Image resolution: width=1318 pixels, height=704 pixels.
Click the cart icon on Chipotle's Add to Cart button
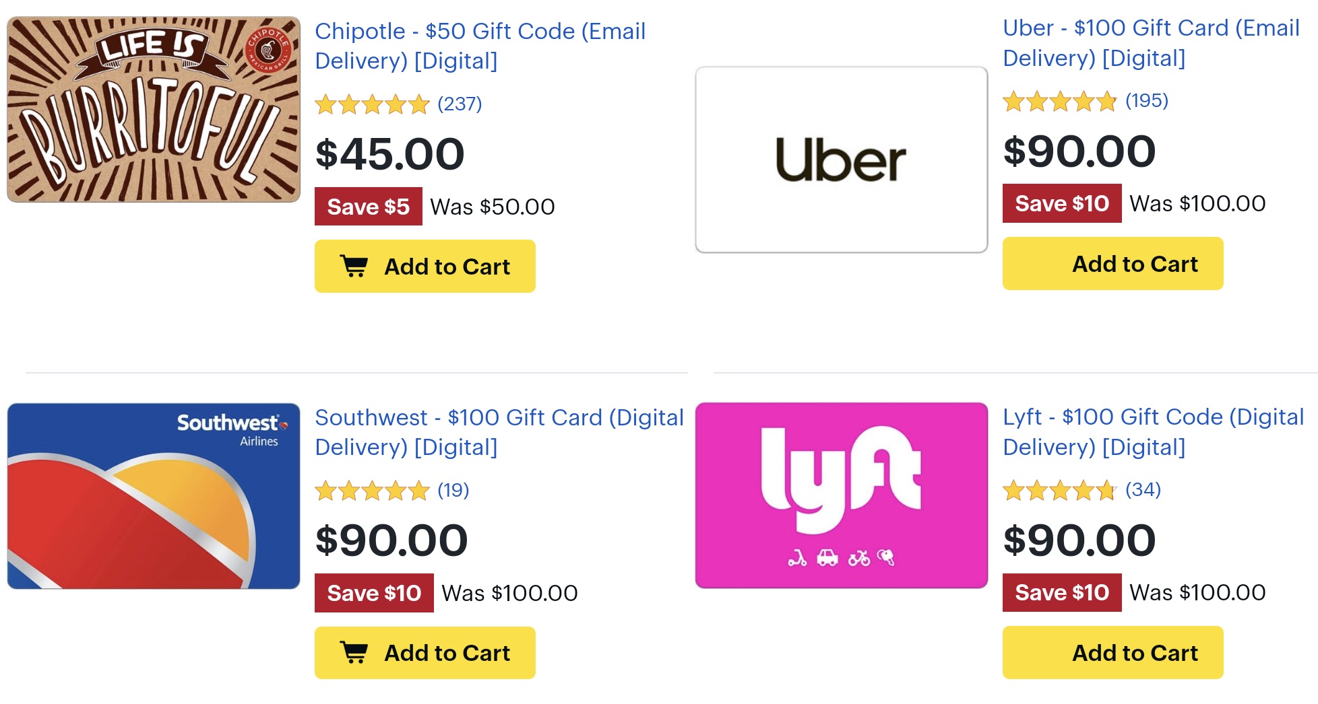coord(355,265)
